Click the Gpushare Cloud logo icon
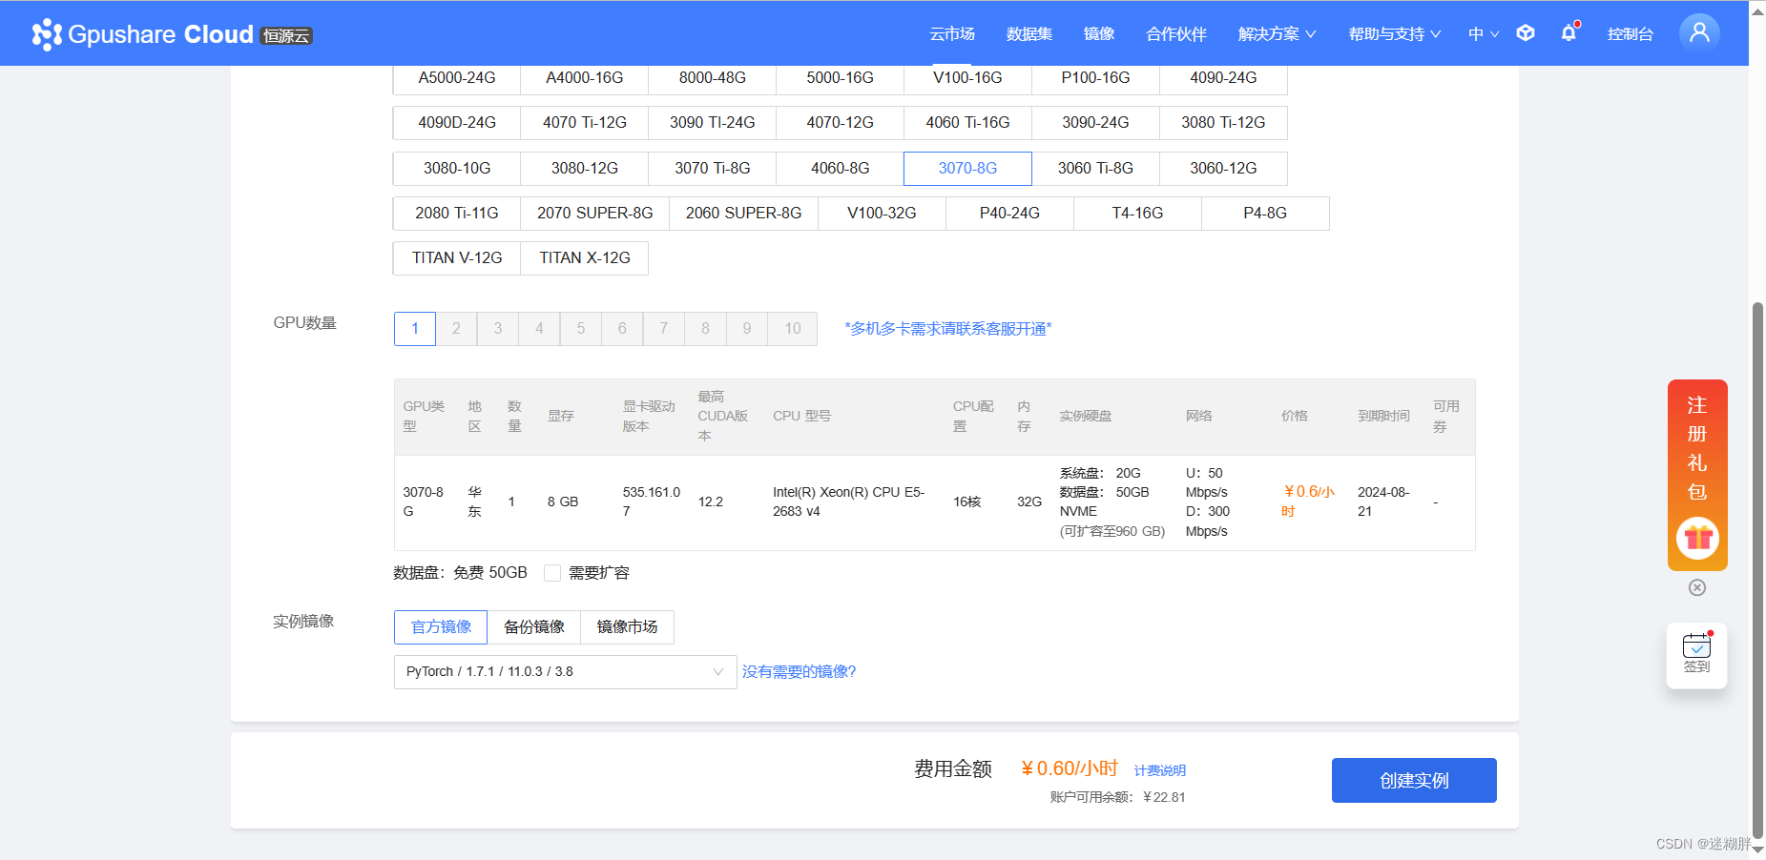This screenshot has height=860, width=1766. tap(47, 34)
